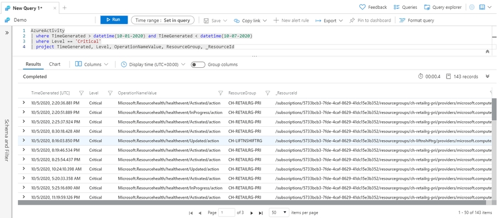Edit the page number field
This screenshot has height=218, width=502.
226,212
